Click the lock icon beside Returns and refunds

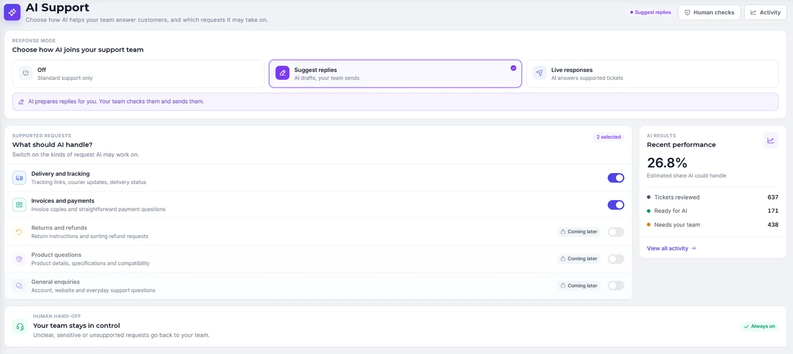(563, 232)
